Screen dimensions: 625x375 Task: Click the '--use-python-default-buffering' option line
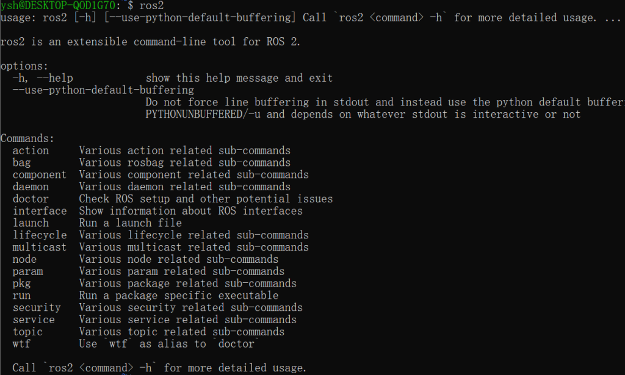pos(103,90)
